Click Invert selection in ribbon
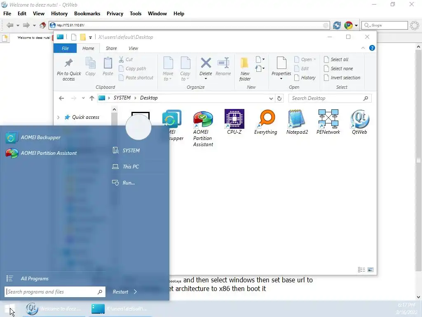The width and height of the screenshot is (422, 317). 342,78
